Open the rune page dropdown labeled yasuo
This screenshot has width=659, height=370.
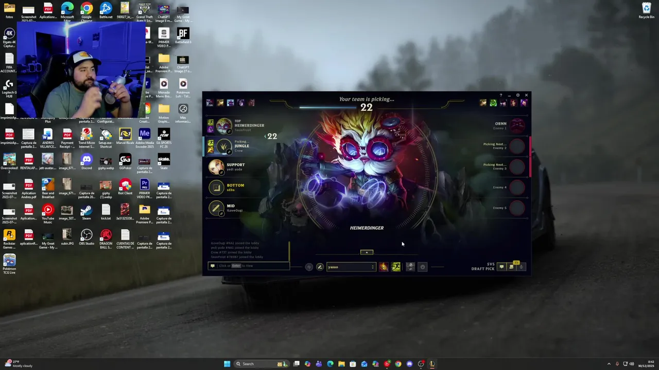click(351, 267)
